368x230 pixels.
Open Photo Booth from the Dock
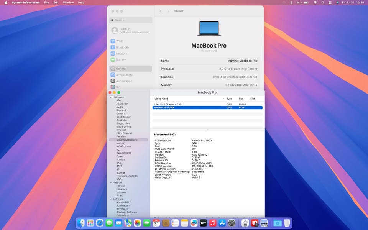[255, 223]
